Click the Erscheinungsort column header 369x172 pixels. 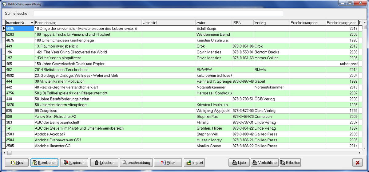[x=308, y=23]
